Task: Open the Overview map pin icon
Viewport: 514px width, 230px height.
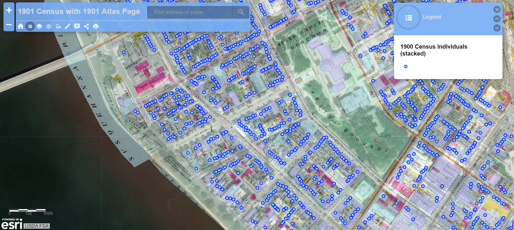Action: (x=58, y=26)
